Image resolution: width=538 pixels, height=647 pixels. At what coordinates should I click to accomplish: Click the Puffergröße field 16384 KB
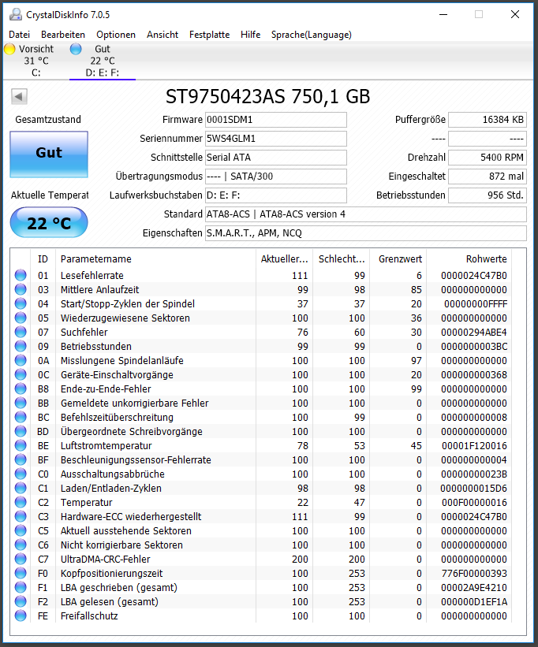pyautogui.click(x=488, y=120)
